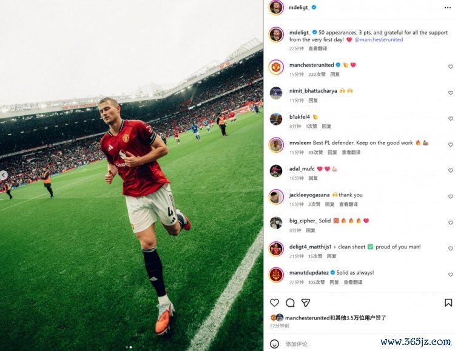Open mdeligt_ profile avatar in the header
This screenshot has width=455, height=351.
point(276,7)
